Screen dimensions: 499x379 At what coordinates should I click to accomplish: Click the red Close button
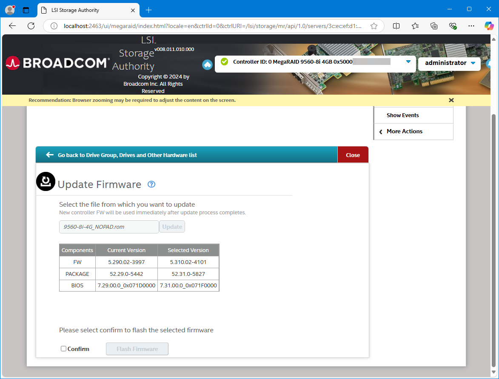click(x=353, y=155)
